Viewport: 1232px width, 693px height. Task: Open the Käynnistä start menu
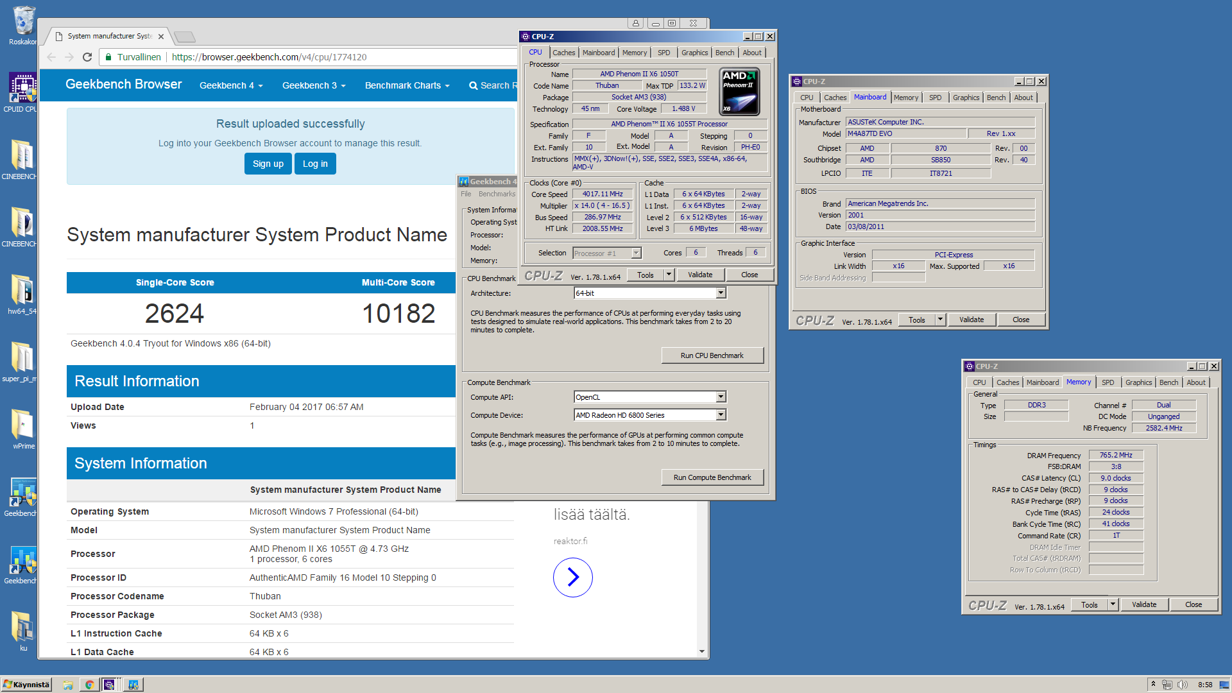coord(26,685)
